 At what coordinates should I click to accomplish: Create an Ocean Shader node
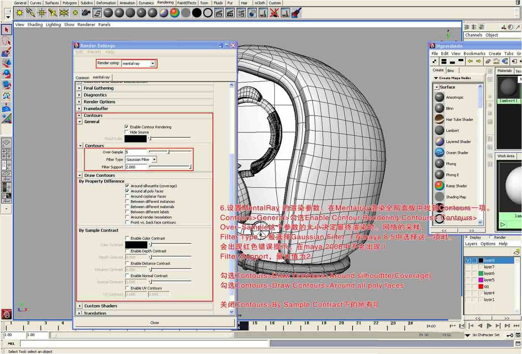(x=452, y=153)
